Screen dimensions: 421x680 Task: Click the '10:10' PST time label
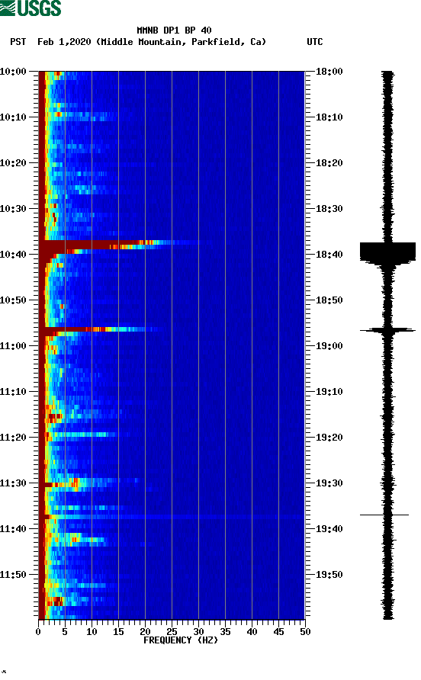tap(13, 117)
